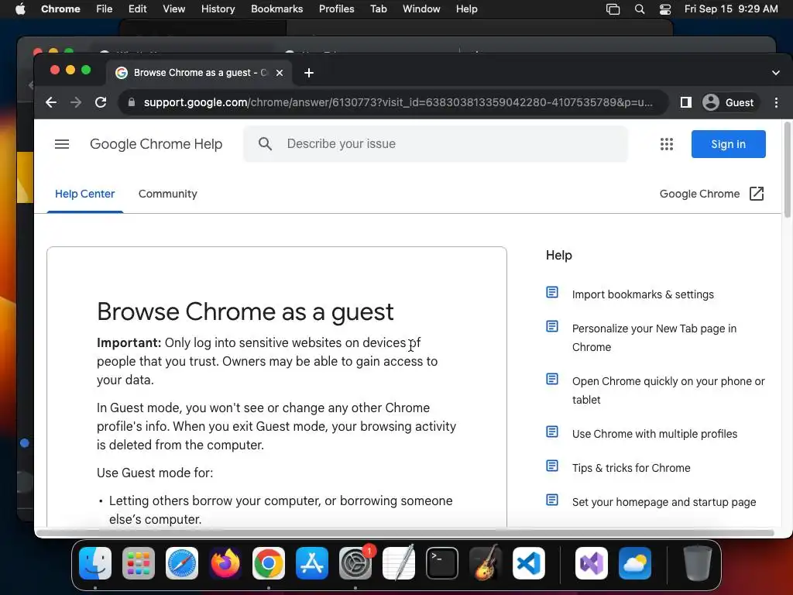
Task: Switch to the Community tab
Action: click(x=168, y=194)
